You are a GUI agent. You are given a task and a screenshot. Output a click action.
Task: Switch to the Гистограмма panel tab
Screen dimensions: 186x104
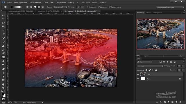(157, 13)
